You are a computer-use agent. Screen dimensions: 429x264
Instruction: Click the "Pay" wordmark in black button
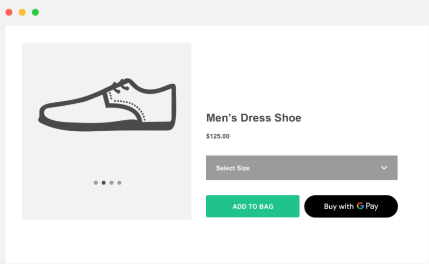pos(372,207)
